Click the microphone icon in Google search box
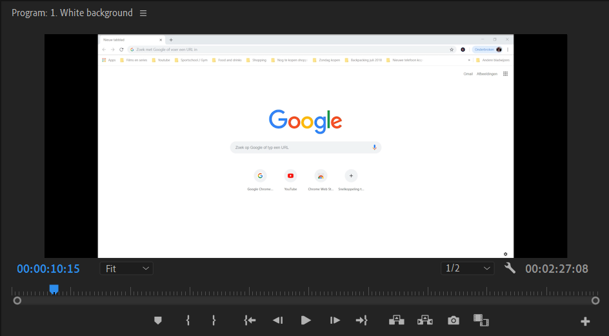The image size is (609, 336). click(374, 148)
